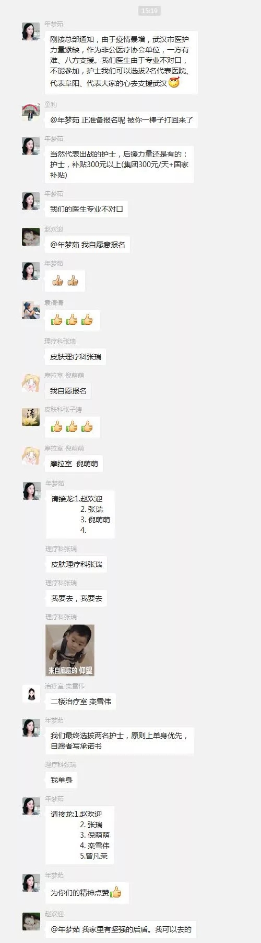Click the 皮肤科张子涛 sender name
Image resolution: width=261 pixels, height=943 pixels.
(x=63, y=410)
